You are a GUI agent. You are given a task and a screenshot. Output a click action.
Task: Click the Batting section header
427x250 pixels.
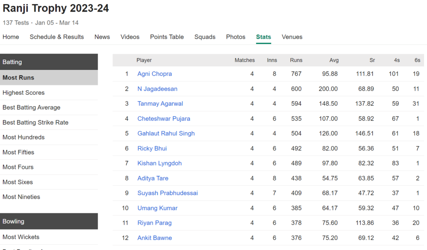tap(49, 62)
